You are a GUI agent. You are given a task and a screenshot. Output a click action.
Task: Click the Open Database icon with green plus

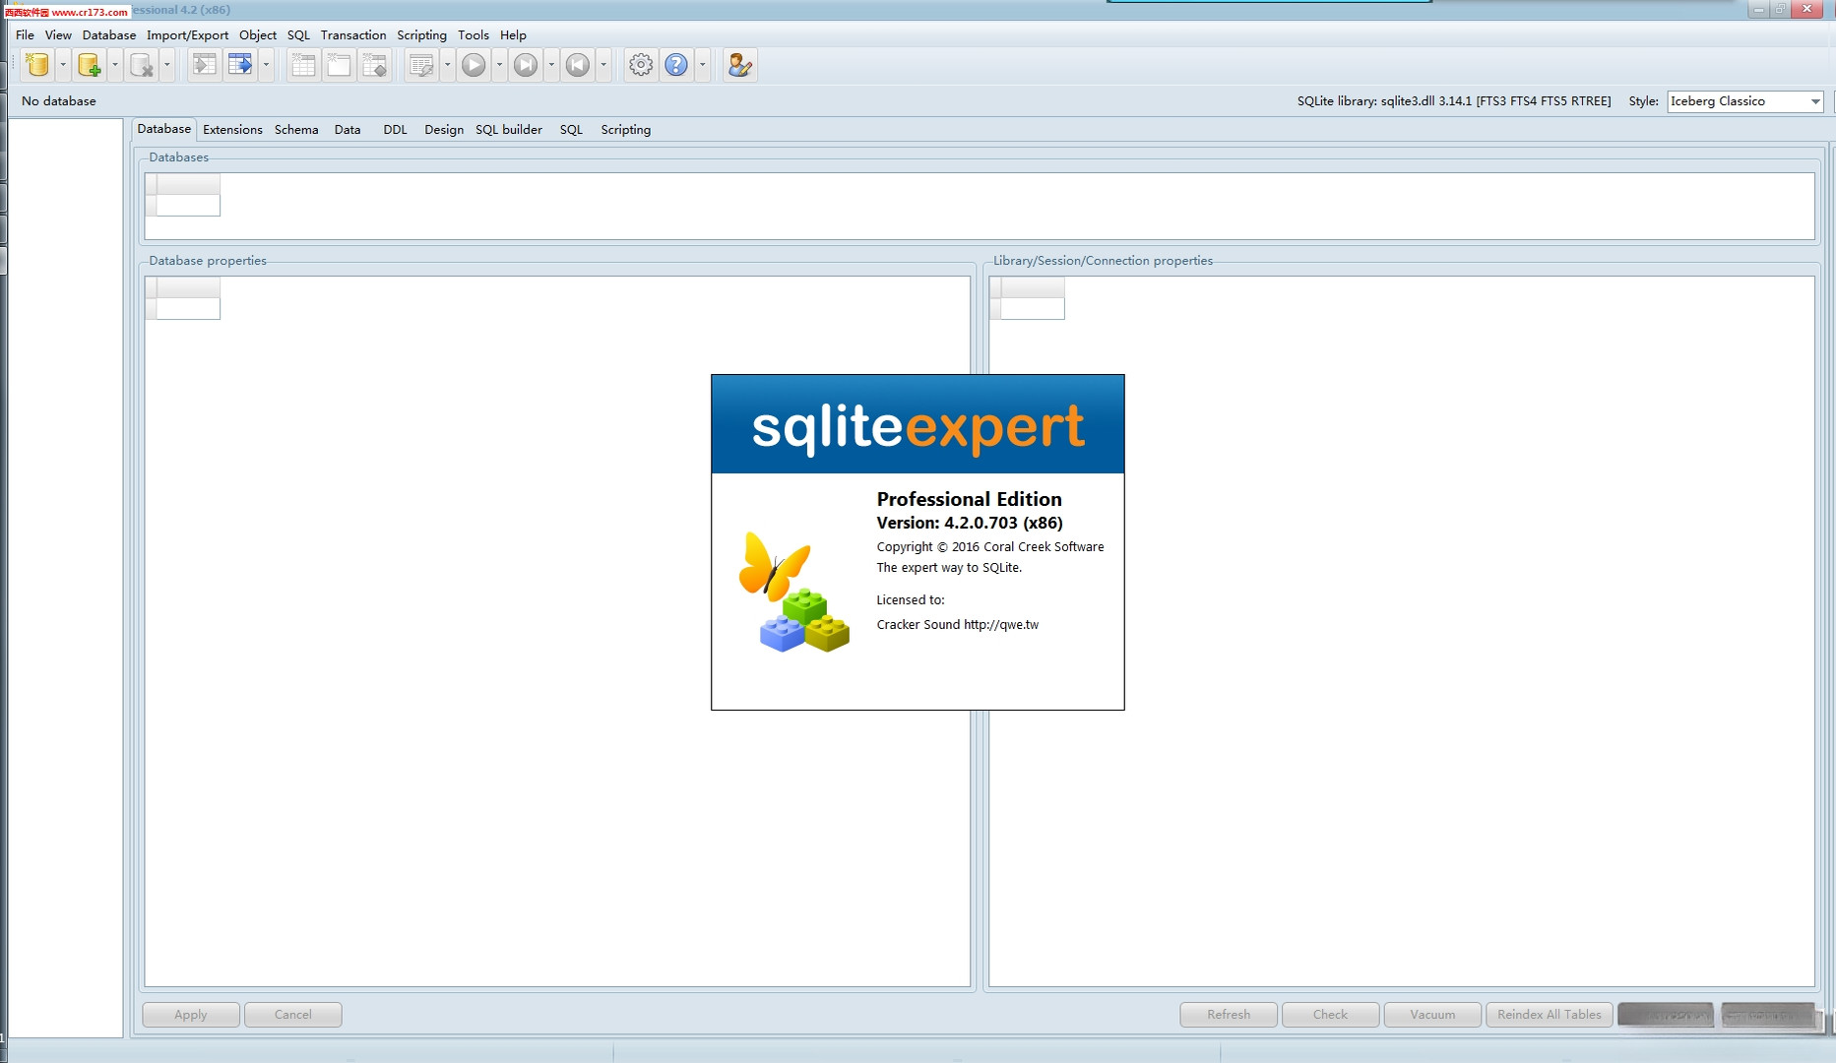click(x=90, y=65)
